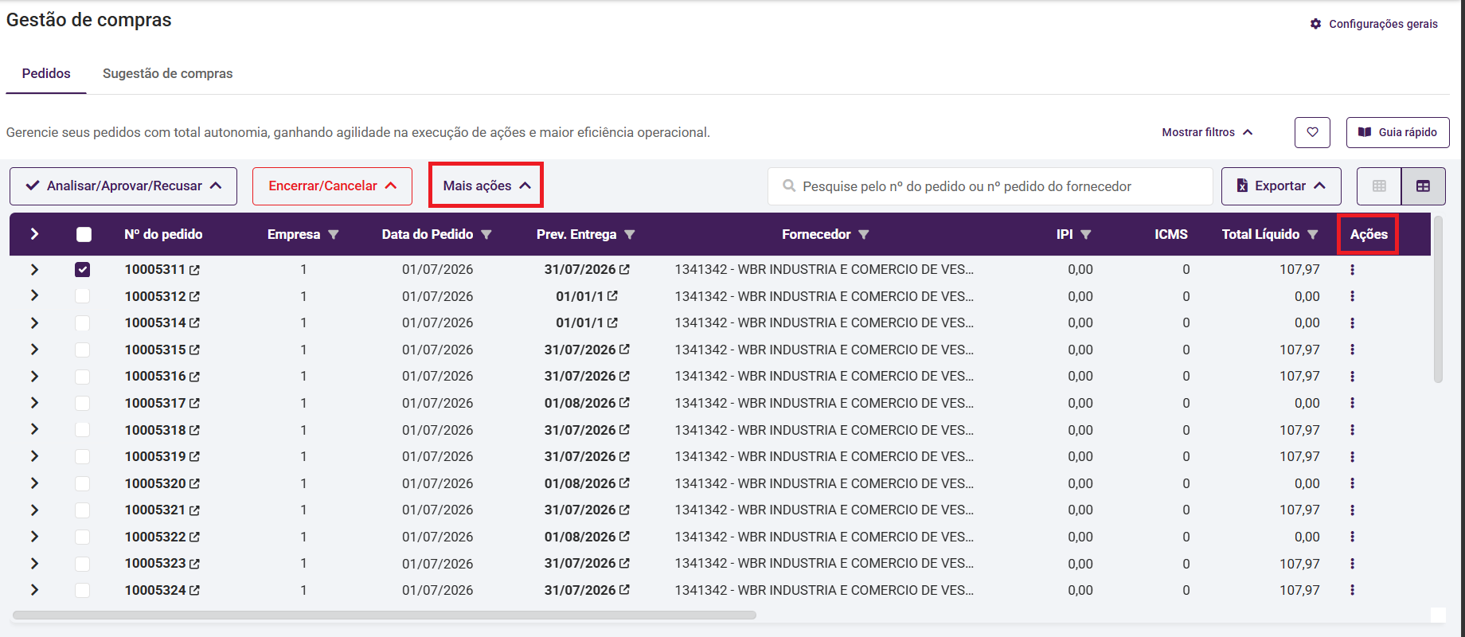Open external link icon for order 10005314
Image resolution: width=1465 pixels, height=637 pixels.
pos(195,323)
